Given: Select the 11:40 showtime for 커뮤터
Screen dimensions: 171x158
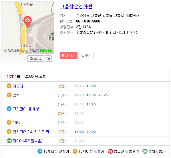Looking at the screenshot, I should point(79,86).
